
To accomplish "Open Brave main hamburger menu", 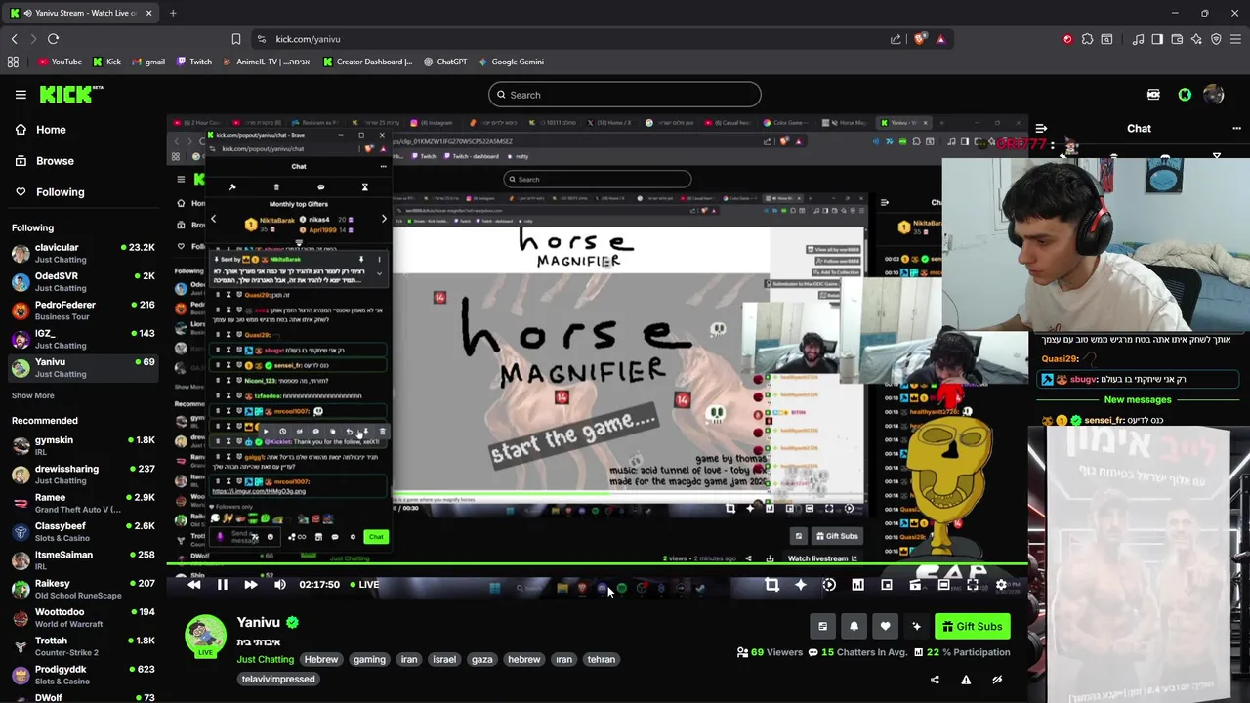I will coord(1236,39).
